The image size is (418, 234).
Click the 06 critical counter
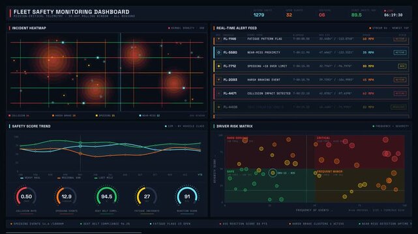tap(321, 15)
